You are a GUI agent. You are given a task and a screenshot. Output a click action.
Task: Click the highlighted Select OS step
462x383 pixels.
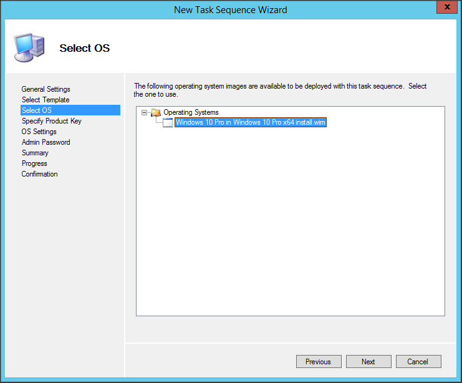[x=36, y=110]
